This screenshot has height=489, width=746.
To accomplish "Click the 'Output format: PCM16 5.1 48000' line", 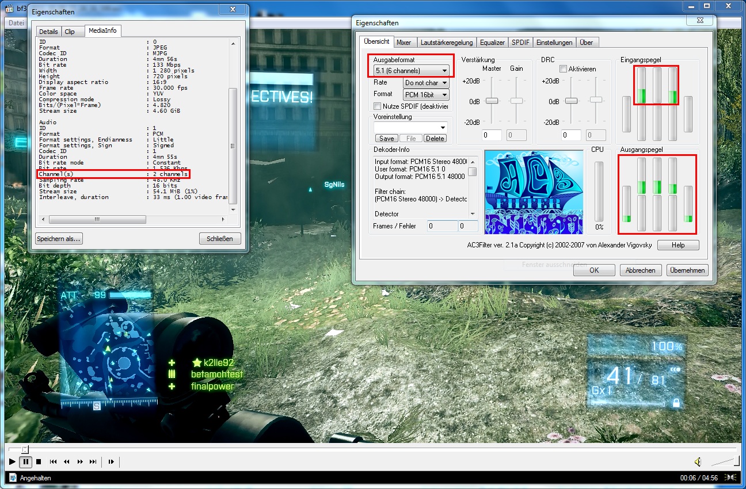I will (x=420, y=176).
